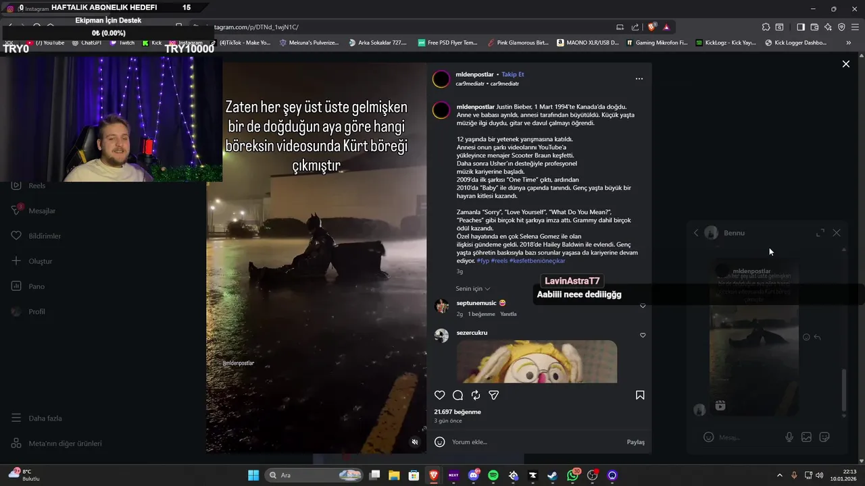Reply to septunemusic with Yanıtla
Viewport: 865px width, 486px height.
pyautogui.click(x=508, y=314)
